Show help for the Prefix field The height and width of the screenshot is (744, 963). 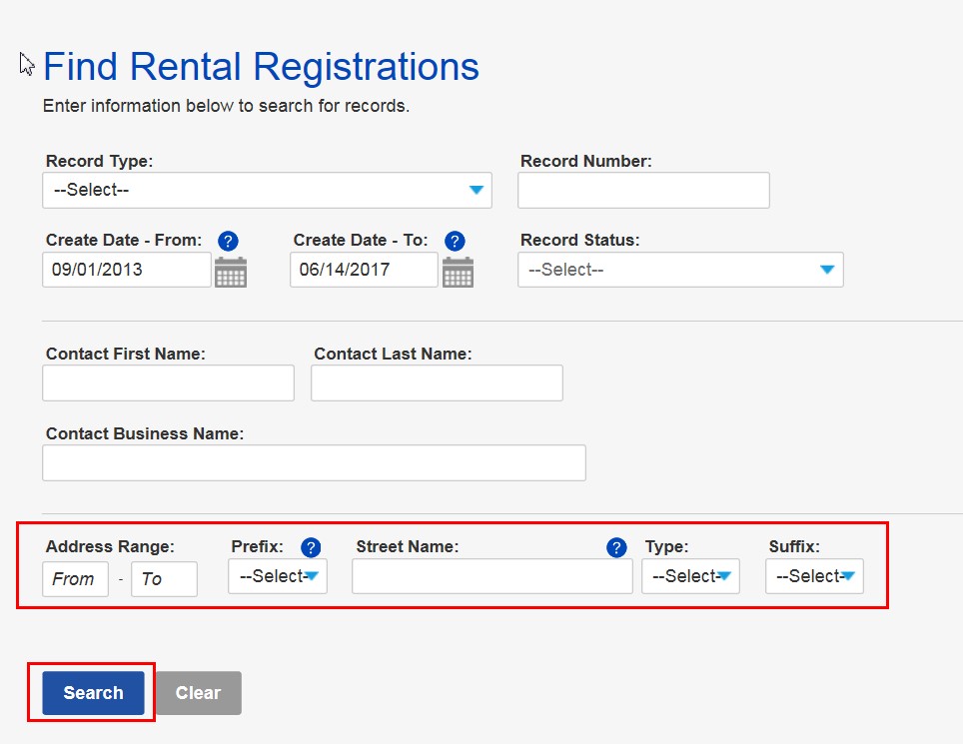click(x=311, y=547)
